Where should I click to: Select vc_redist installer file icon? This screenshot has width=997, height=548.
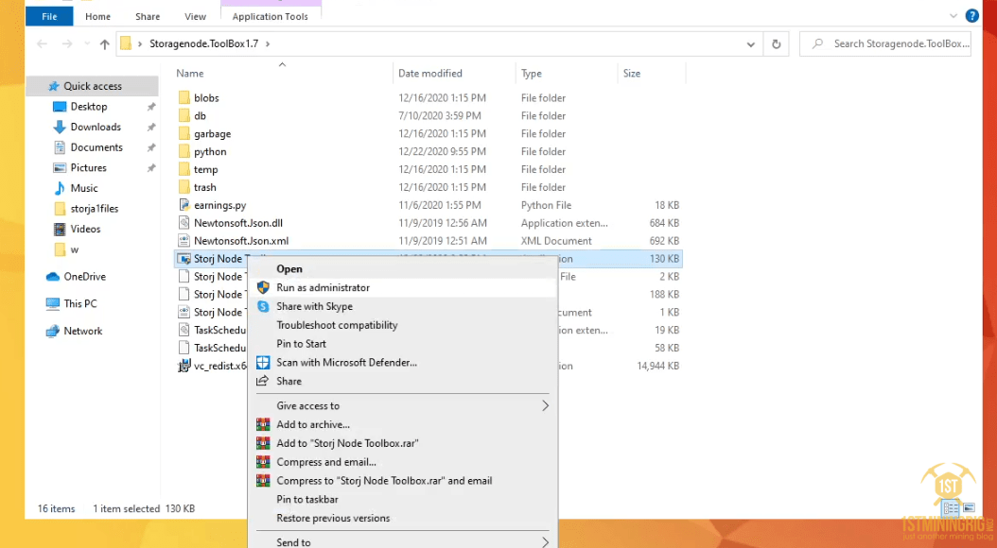[184, 366]
